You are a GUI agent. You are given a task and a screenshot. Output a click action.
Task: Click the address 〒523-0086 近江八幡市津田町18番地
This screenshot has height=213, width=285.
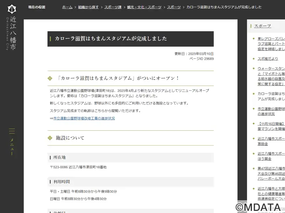coord(78,167)
